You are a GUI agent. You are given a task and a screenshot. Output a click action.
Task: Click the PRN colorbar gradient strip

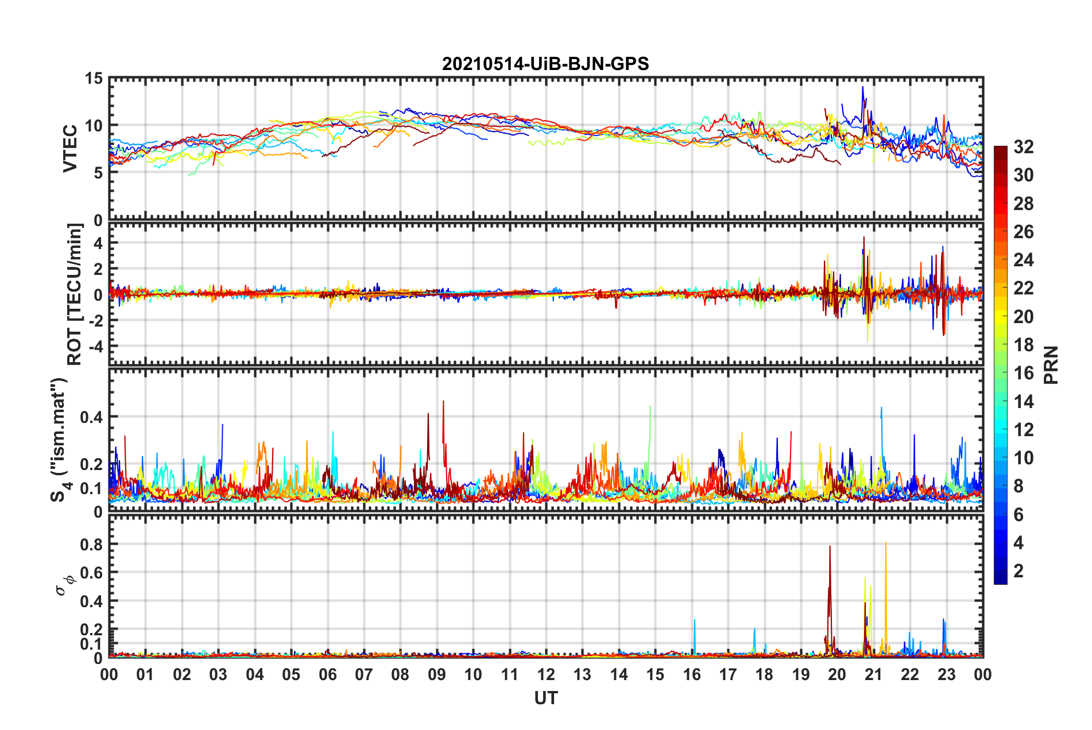(1001, 365)
